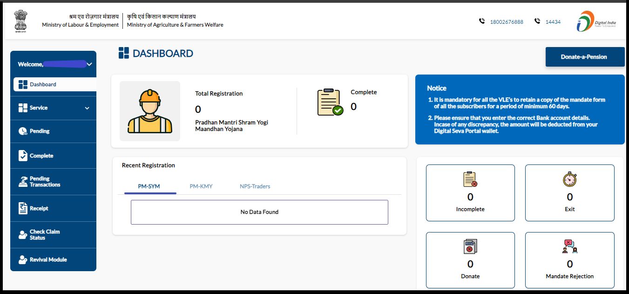
Task: Click the Check Claim Status icon
Action: [x=23, y=235]
